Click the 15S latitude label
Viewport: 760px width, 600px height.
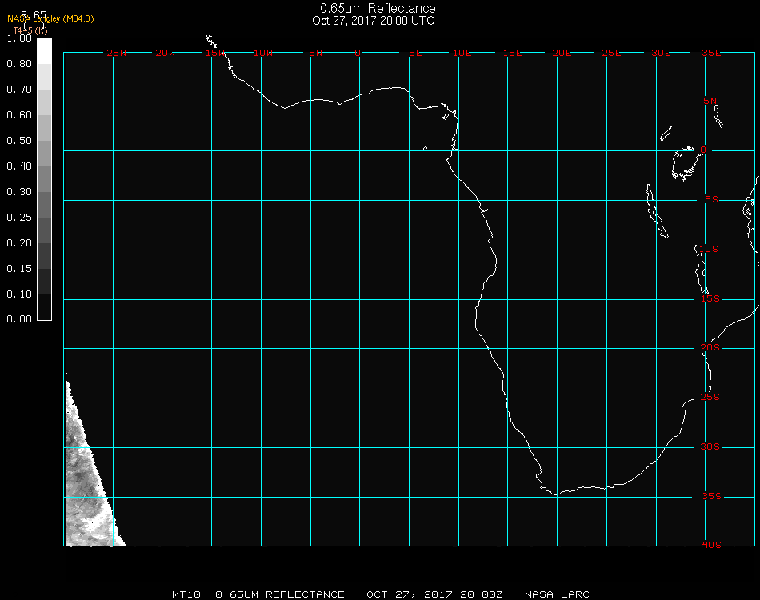[x=710, y=298]
